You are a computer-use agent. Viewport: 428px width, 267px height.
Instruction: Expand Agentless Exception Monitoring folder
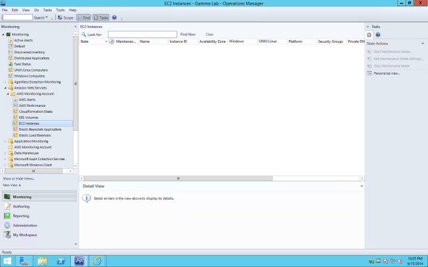tap(5, 82)
